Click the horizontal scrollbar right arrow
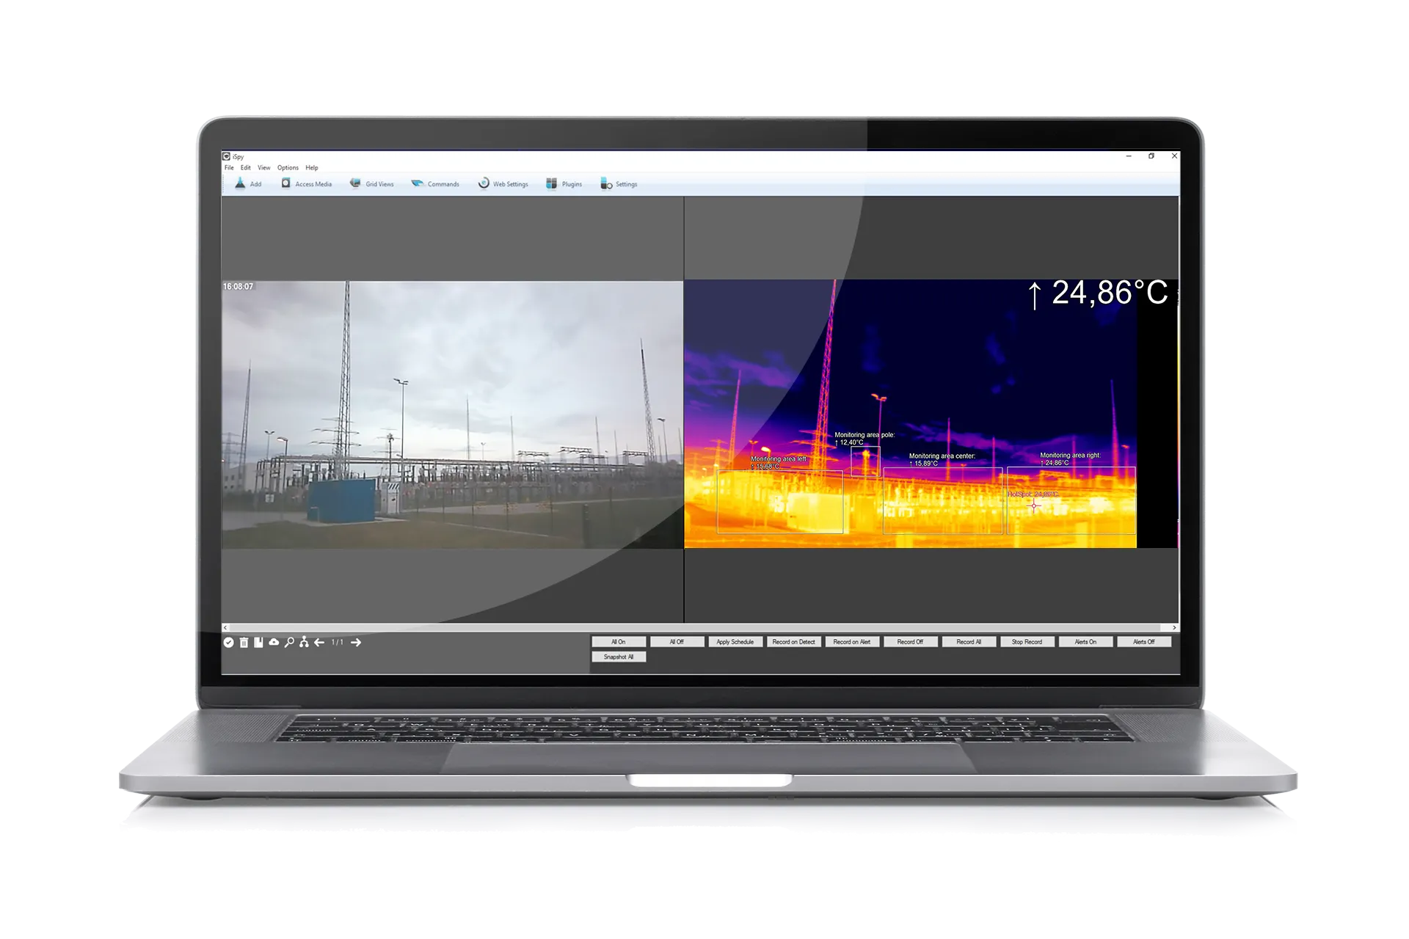 point(1174,628)
